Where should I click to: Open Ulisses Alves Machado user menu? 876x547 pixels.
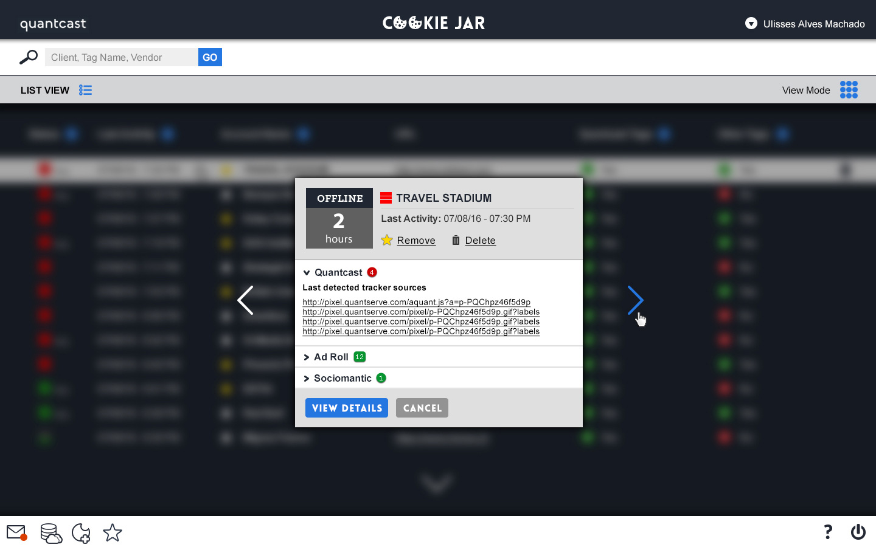coord(751,24)
